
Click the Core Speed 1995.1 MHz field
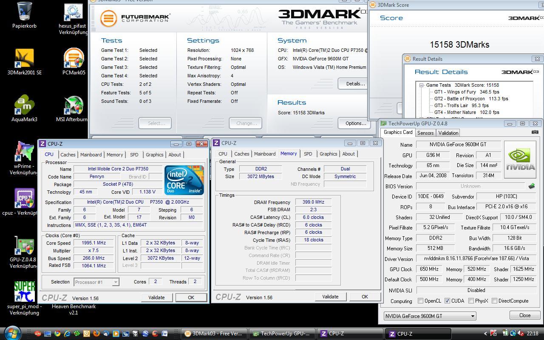(94, 243)
